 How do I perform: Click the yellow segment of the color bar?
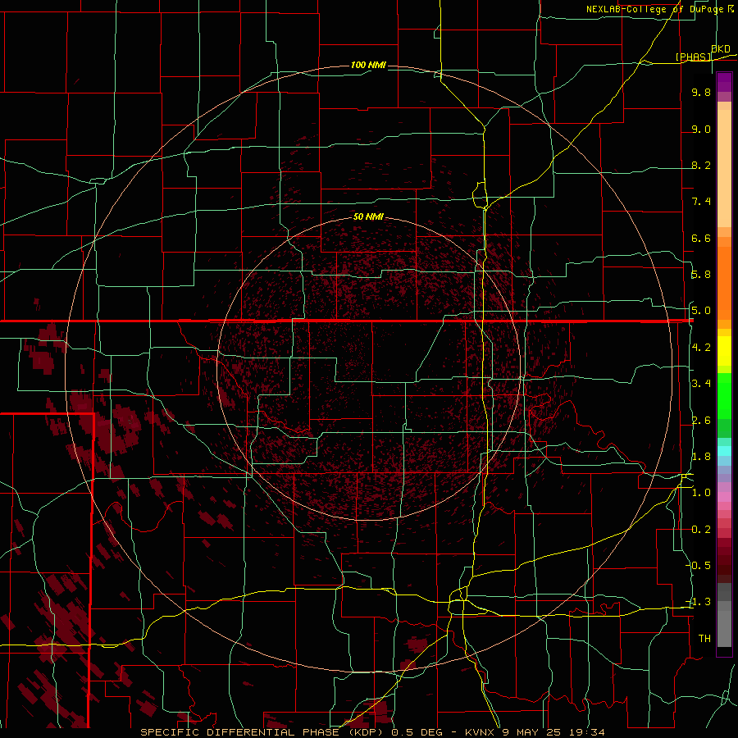click(724, 351)
